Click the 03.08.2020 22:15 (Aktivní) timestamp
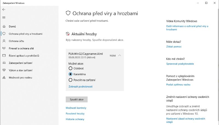The height and width of the screenshot is (125, 219). pyautogui.click(x=82, y=58)
